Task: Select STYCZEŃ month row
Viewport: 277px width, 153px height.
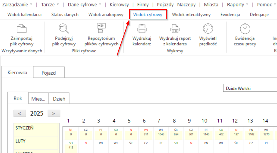Action: [36, 130]
